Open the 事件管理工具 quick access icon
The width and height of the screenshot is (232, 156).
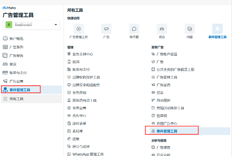pos(217,29)
